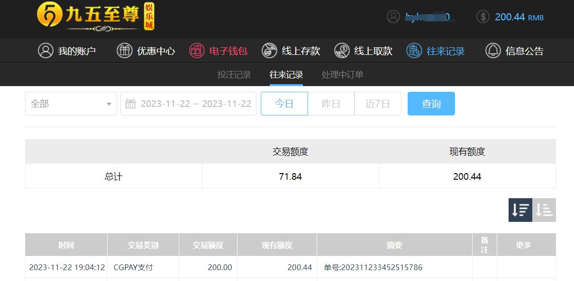Select the 近7日 filter button
The image size is (574, 281).
378,104
